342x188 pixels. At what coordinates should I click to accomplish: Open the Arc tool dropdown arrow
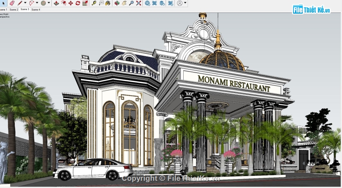pos(37,3)
